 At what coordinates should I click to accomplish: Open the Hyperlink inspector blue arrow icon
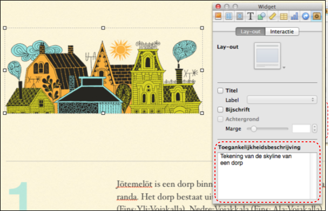pos(305,16)
